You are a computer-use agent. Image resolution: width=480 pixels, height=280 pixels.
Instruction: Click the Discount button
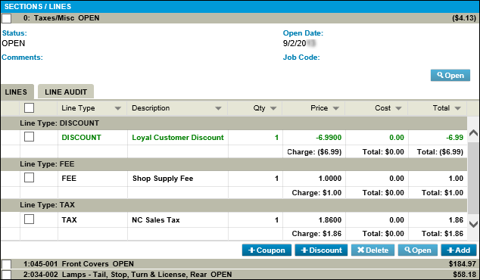tap(321, 250)
